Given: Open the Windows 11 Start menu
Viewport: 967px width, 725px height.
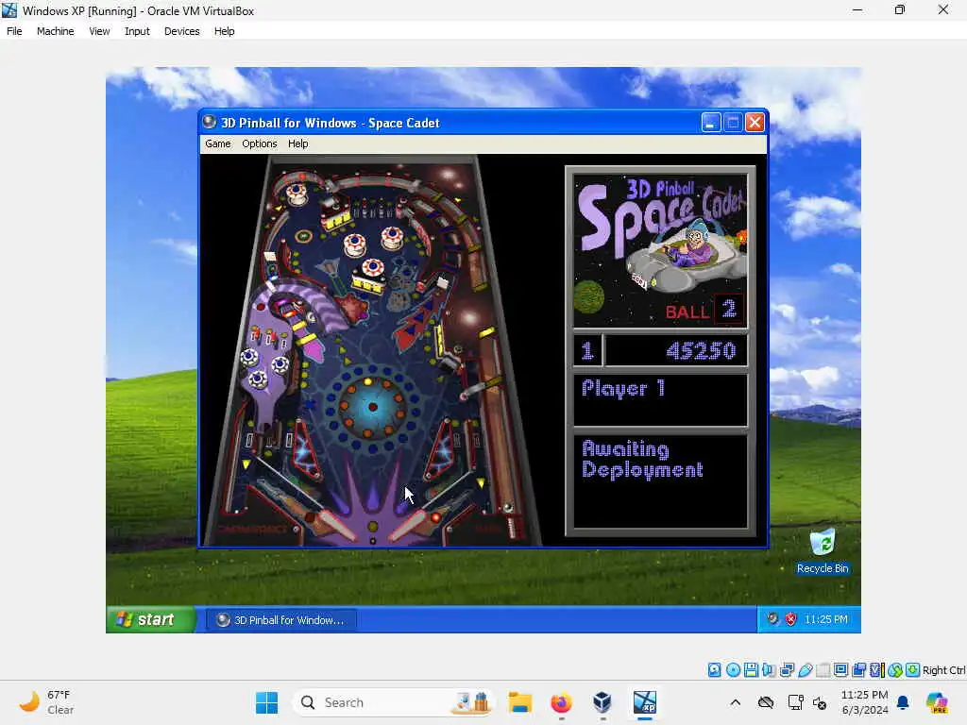Looking at the screenshot, I should [266, 702].
